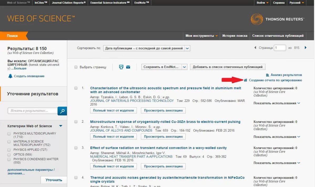
Task: Tick the 'Выбрать страницу' checkbox
Action: pyautogui.click(x=76, y=67)
